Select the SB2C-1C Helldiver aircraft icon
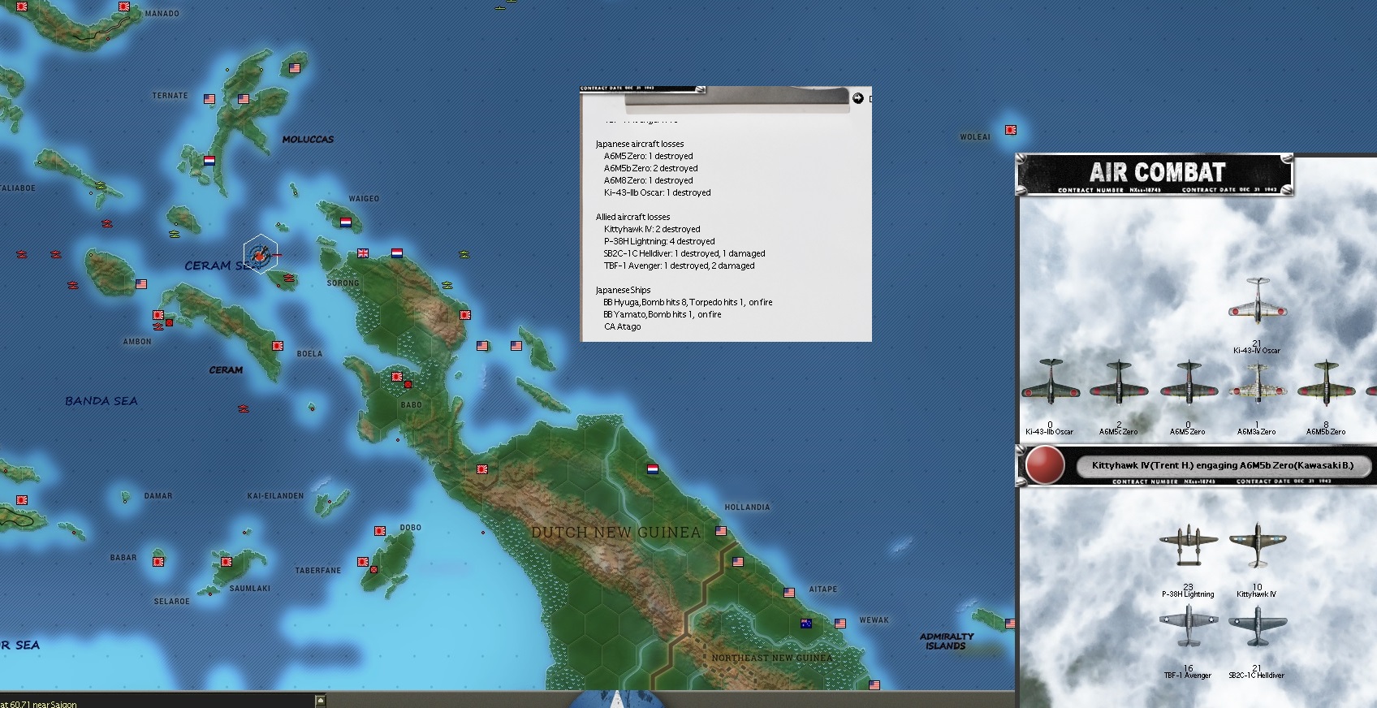1377x708 pixels. [x=1257, y=627]
